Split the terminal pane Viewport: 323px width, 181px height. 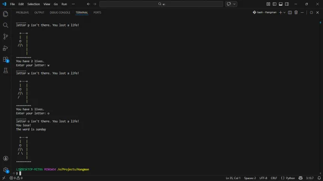click(x=290, y=12)
